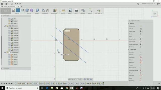The height and width of the screenshot is (90, 161).
Task: Click the 3D Print icon above MAKE
Action: 76,10
